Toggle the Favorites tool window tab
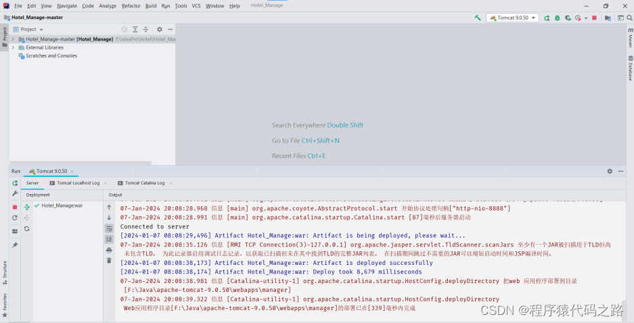 pos(5,305)
